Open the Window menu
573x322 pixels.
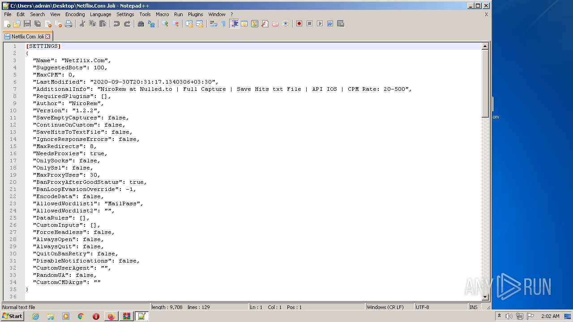(217, 14)
